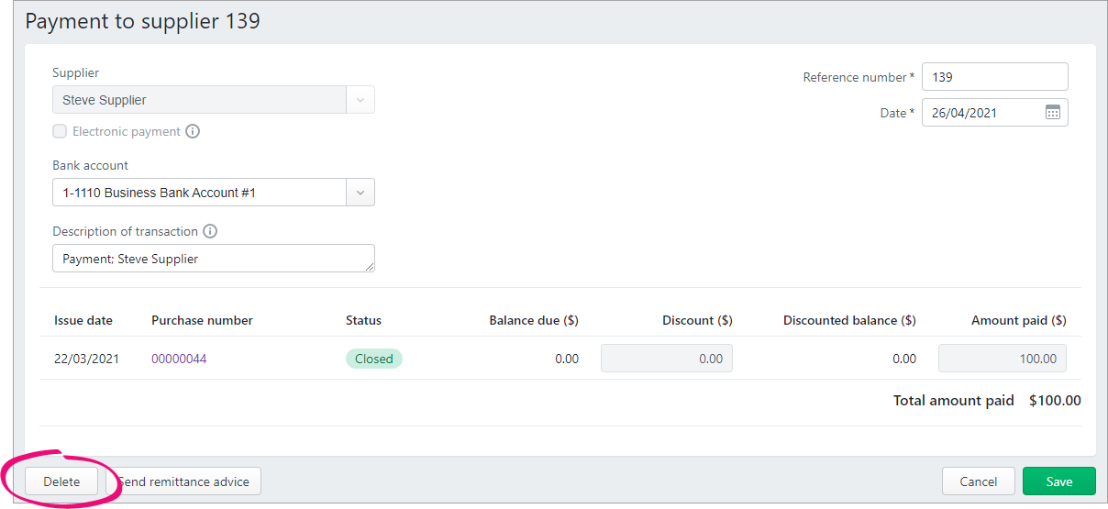Cancel the supplier payment
This screenshot has height=509, width=1108.
(x=978, y=481)
